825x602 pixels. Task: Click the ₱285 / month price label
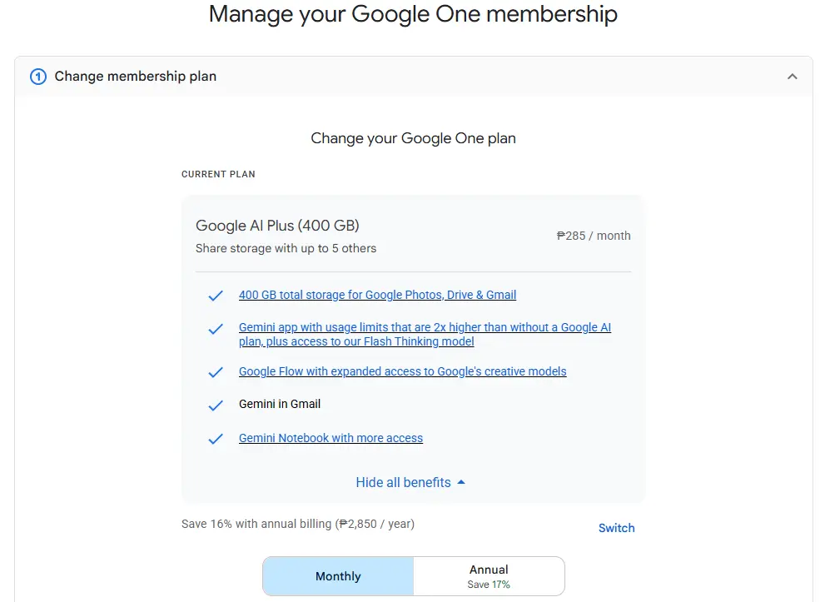coord(594,236)
